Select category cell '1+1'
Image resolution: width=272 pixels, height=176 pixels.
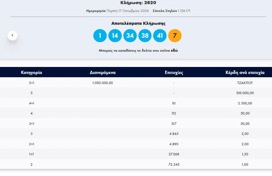[31, 154]
